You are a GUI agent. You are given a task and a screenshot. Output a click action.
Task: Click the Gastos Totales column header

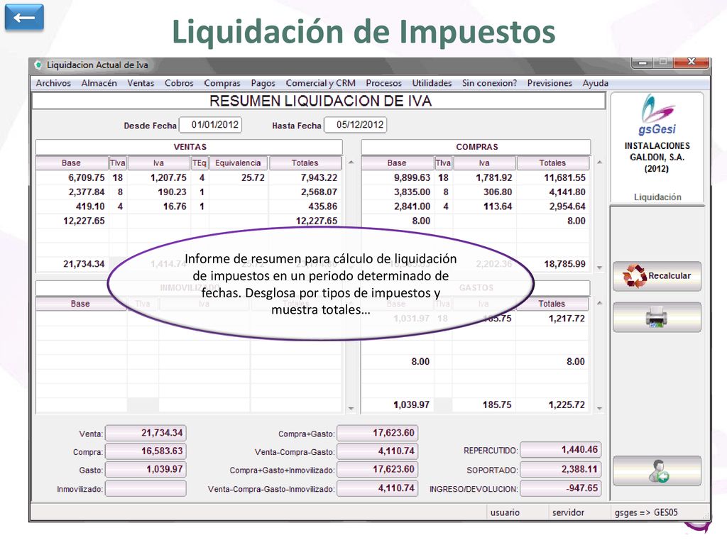click(552, 304)
